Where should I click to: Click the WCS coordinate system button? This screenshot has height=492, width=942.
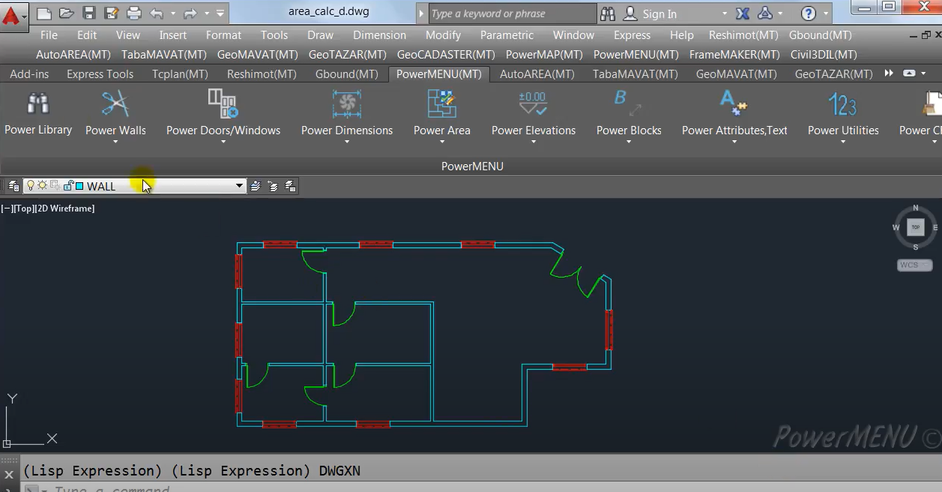point(914,265)
